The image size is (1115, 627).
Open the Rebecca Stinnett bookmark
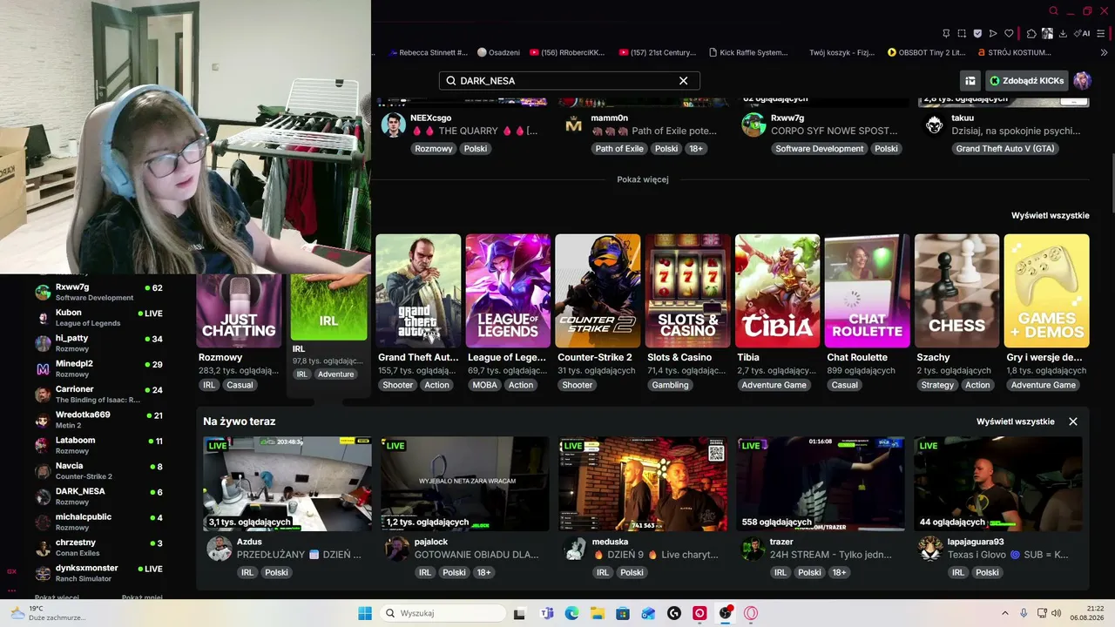[x=428, y=52]
